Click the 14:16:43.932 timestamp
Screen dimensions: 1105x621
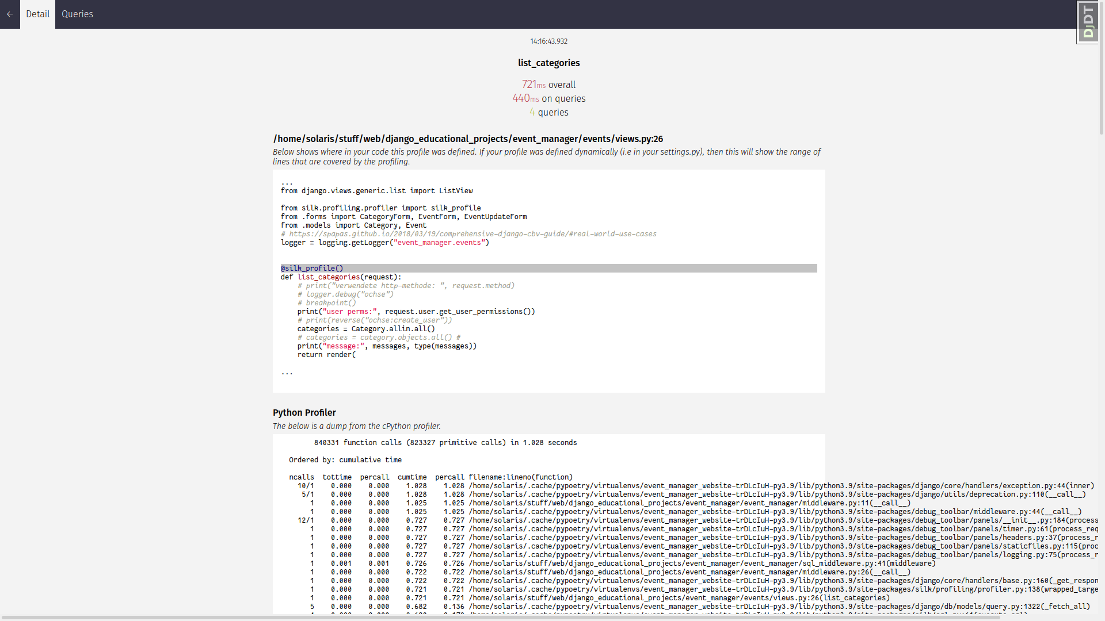point(548,41)
